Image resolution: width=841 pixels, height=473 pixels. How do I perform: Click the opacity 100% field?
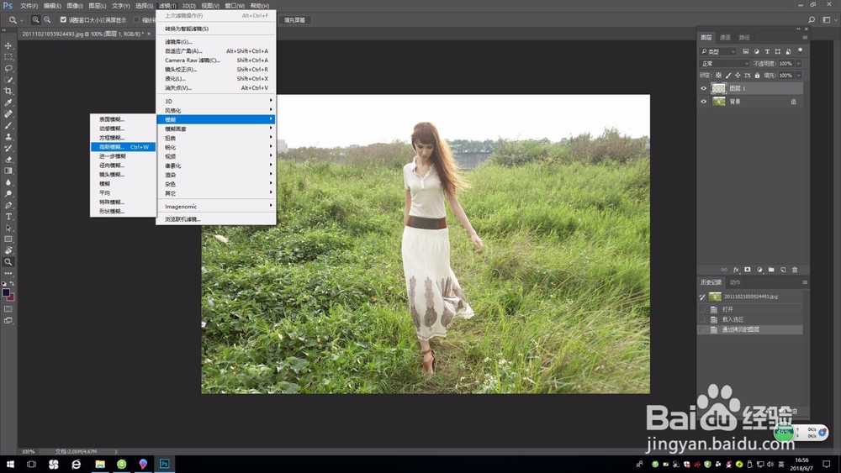[x=785, y=63]
